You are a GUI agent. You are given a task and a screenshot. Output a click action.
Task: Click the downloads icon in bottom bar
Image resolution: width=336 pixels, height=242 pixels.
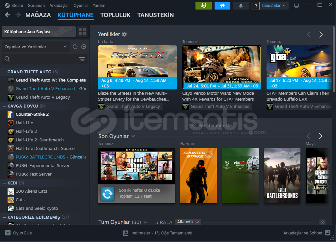tap(126, 233)
